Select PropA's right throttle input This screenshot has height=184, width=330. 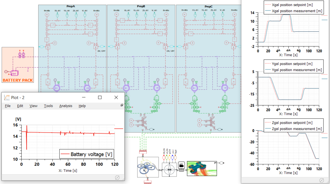point(96,15)
